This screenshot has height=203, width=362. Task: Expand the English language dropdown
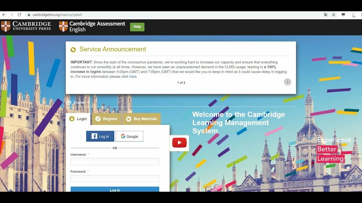click(x=81, y=102)
